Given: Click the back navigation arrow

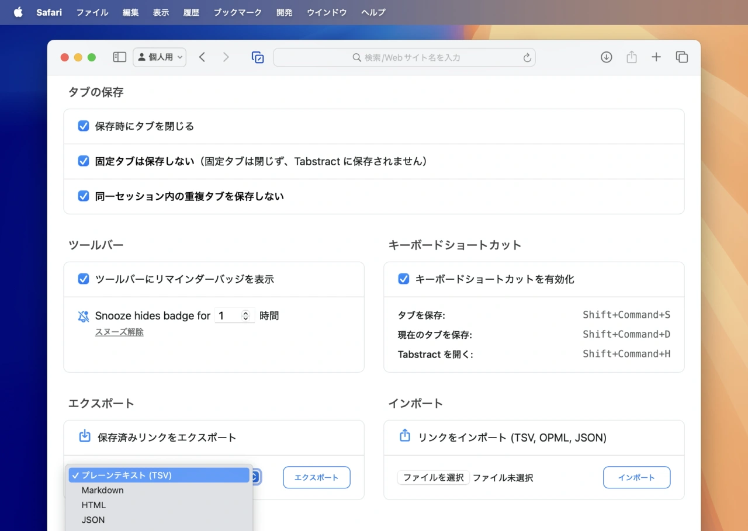Looking at the screenshot, I should 202,57.
